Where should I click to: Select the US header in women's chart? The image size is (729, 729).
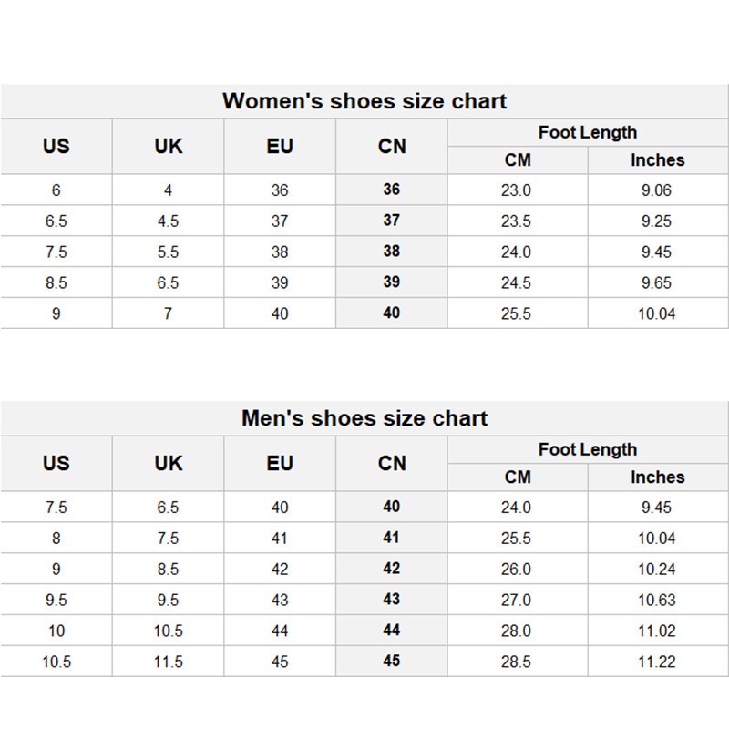56,146
